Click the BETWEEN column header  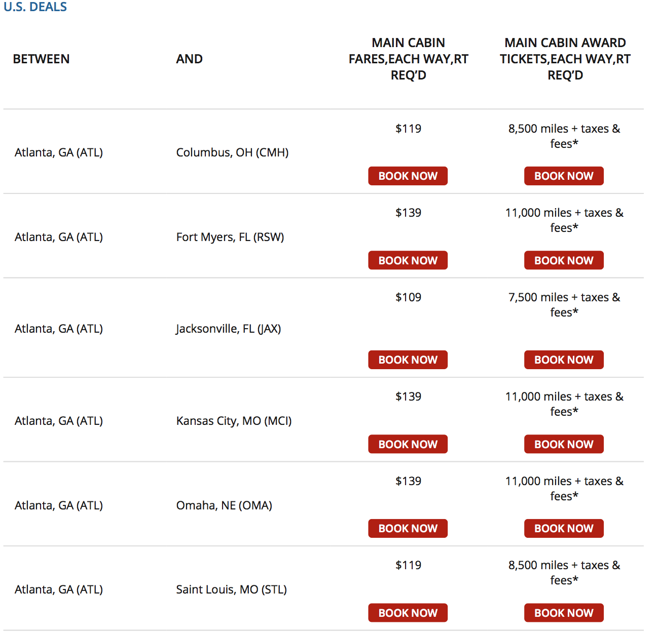[42, 59]
